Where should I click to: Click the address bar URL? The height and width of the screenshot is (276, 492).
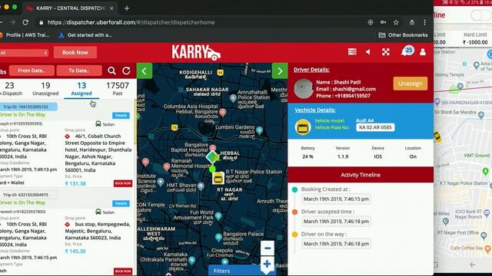coord(131,22)
